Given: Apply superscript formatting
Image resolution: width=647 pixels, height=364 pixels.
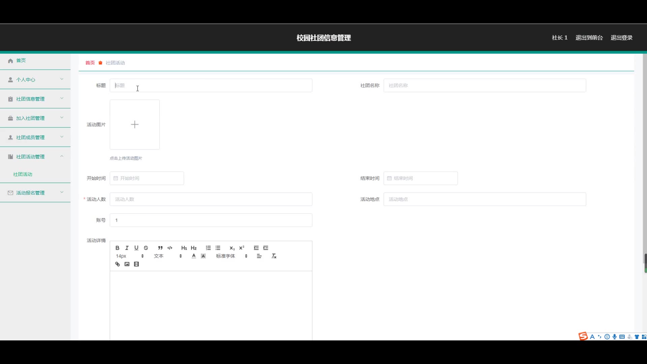Looking at the screenshot, I should tap(242, 248).
